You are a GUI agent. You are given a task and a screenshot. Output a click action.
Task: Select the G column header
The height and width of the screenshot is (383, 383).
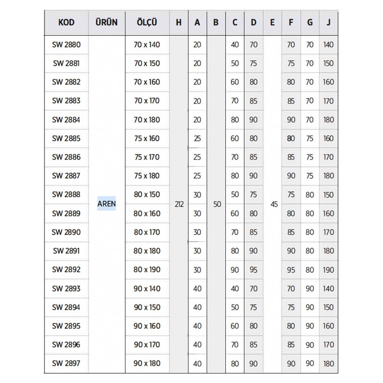310,22
